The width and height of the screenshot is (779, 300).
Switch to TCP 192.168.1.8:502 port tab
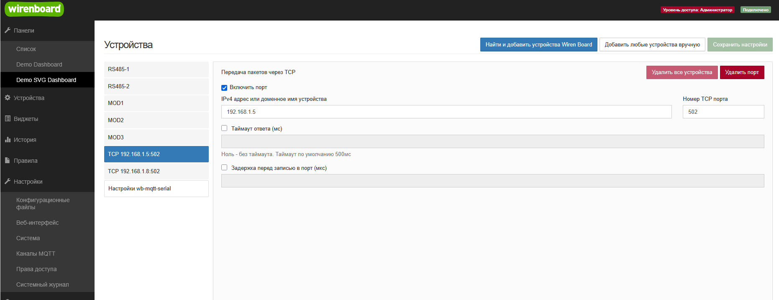point(156,171)
